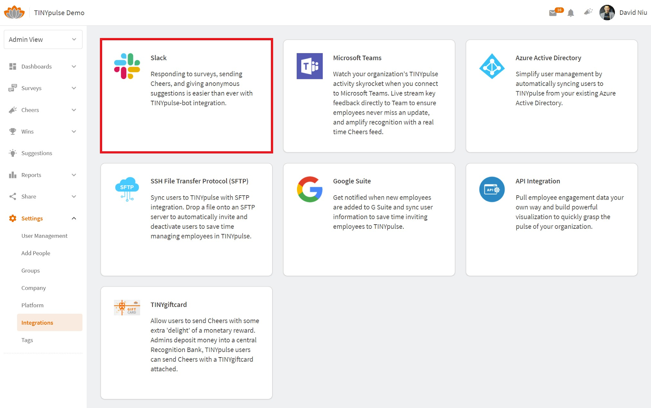The width and height of the screenshot is (651, 408).
Task: Click the Reports bar chart icon
Action: pyautogui.click(x=13, y=175)
